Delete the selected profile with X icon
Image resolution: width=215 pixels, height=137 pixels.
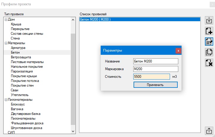209,62
